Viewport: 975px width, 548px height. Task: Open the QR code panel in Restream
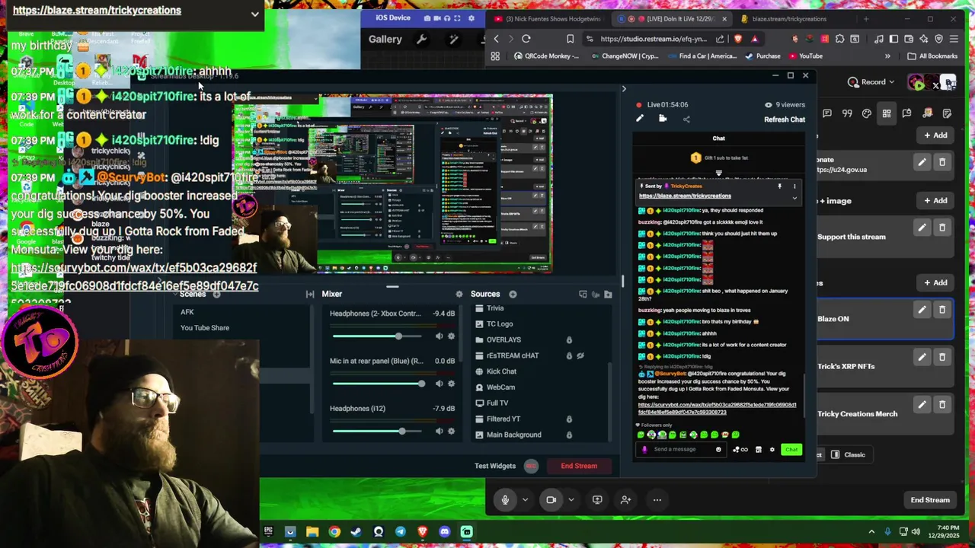pyautogui.click(x=887, y=113)
